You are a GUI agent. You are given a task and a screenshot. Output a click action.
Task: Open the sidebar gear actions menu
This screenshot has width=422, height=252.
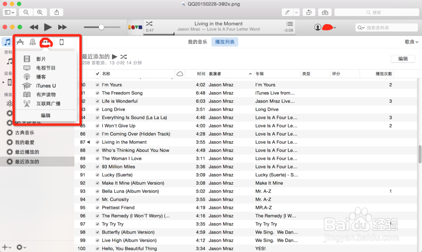click(21, 247)
